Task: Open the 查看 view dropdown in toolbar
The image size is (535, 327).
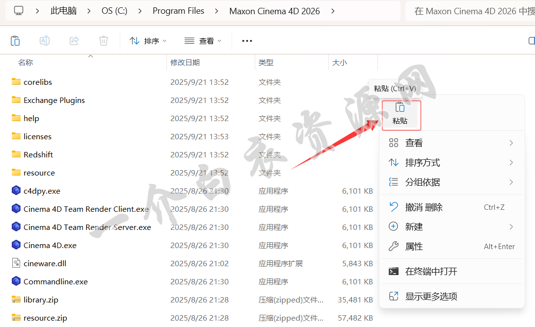Action: [203, 41]
